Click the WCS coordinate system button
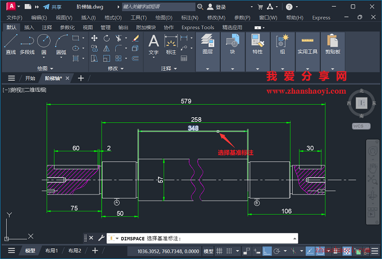 (361, 126)
